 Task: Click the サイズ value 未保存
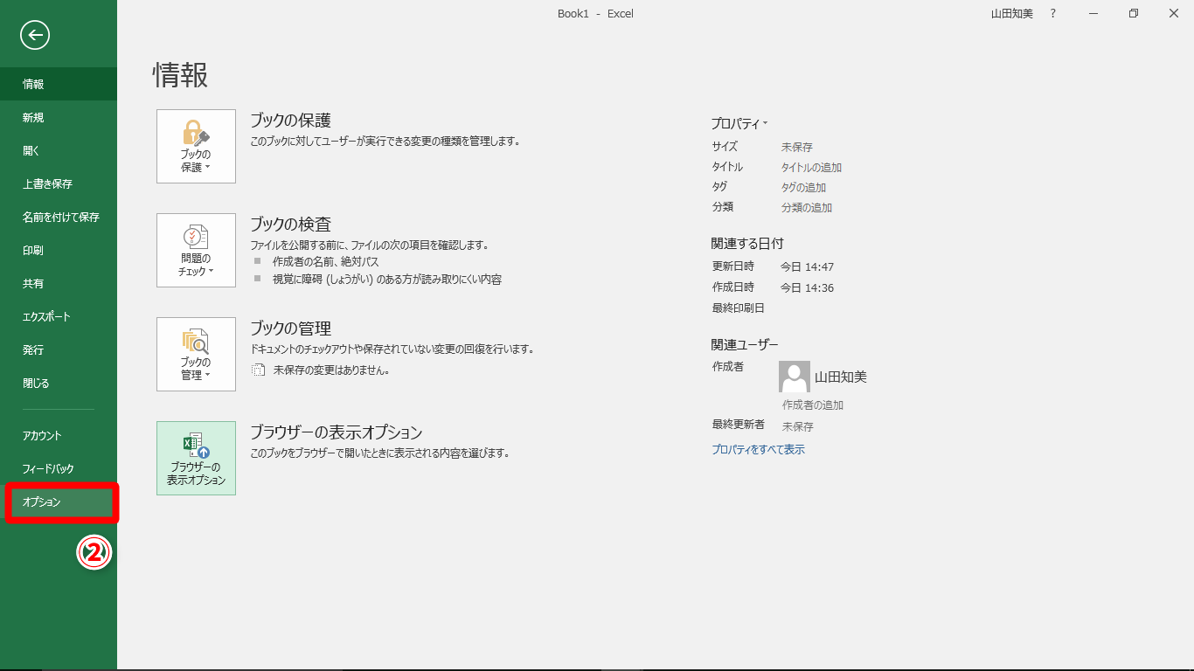point(797,147)
